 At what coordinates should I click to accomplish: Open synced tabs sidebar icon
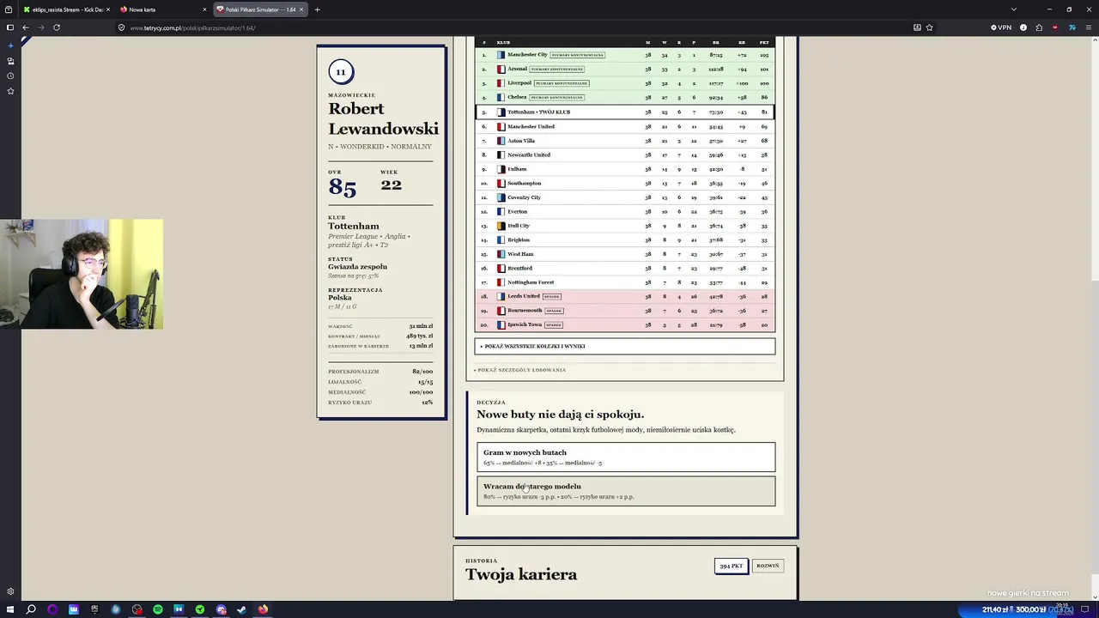click(x=10, y=61)
